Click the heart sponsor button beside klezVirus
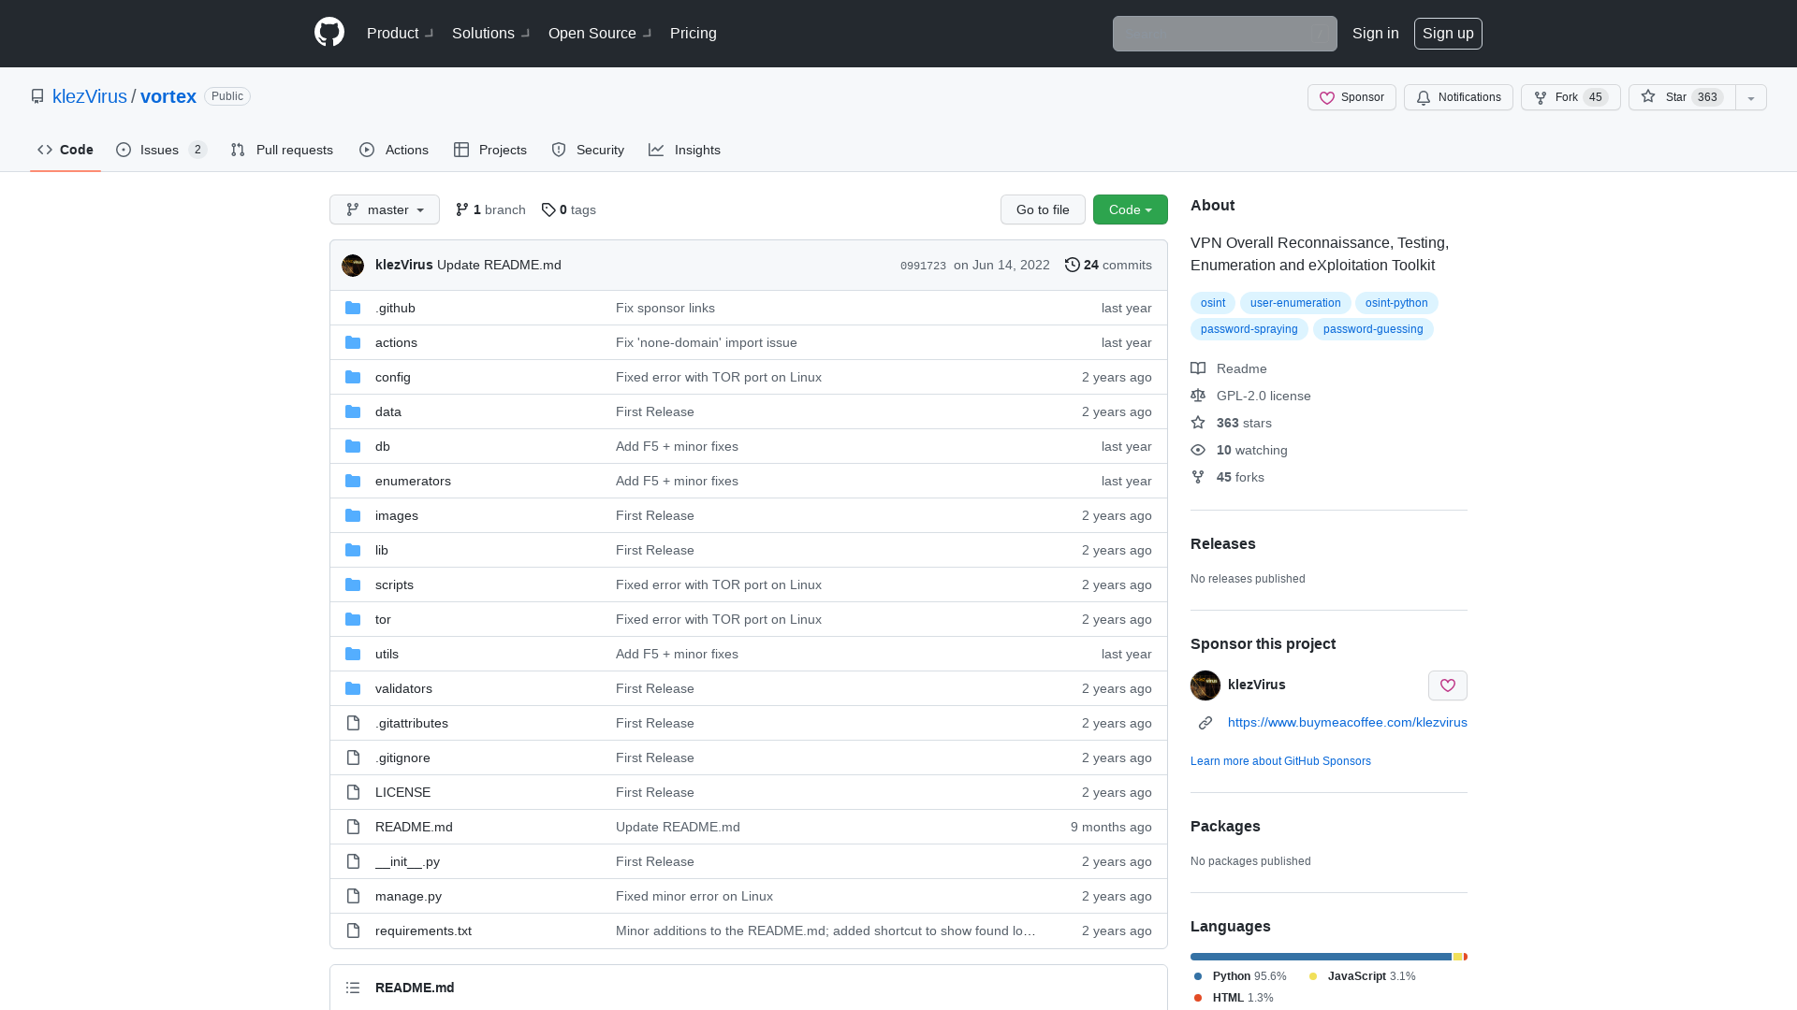Image resolution: width=1797 pixels, height=1010 pixels. pyautogui.click(x=1448, y=685)
